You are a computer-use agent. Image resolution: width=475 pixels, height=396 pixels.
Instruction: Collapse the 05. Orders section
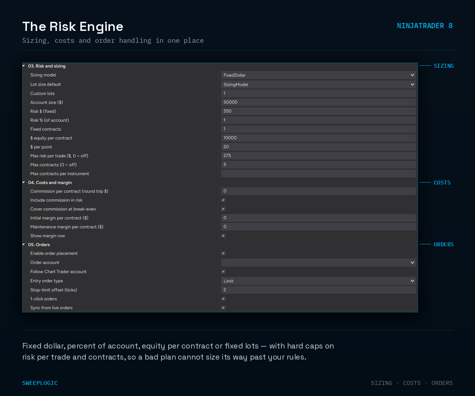[24, 244]
